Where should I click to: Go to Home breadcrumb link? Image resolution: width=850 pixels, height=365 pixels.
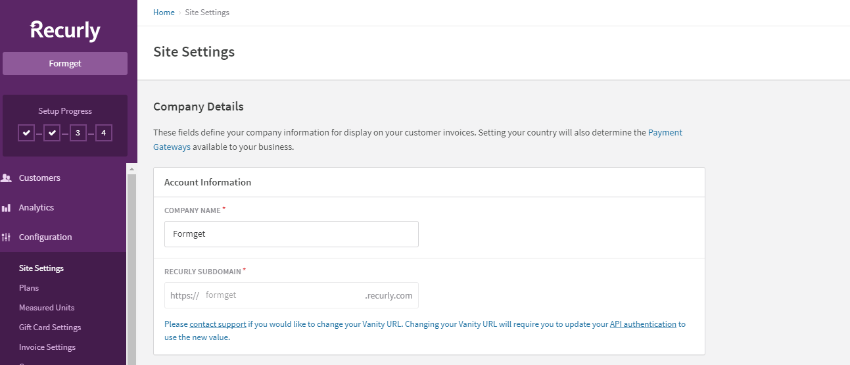click(x=164, y=12)
